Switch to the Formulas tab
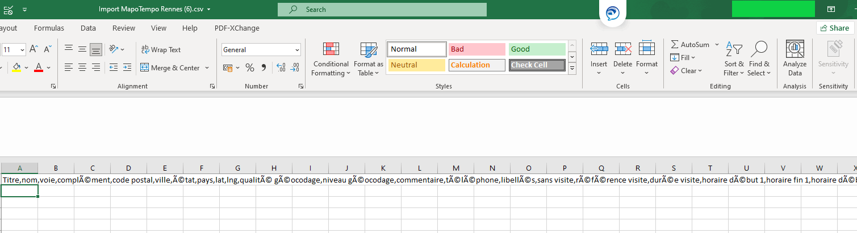The width and height of the screenshot is (857, 233). coord(49,28)
